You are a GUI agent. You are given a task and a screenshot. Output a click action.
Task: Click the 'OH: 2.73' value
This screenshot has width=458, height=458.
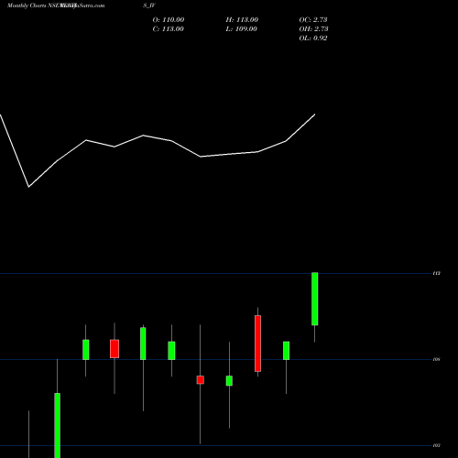coord(313,29)
